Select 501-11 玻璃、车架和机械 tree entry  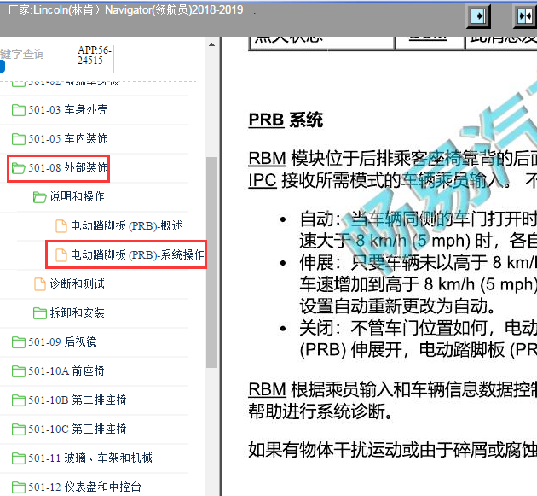pyautogui.click(x=90, y=458)
